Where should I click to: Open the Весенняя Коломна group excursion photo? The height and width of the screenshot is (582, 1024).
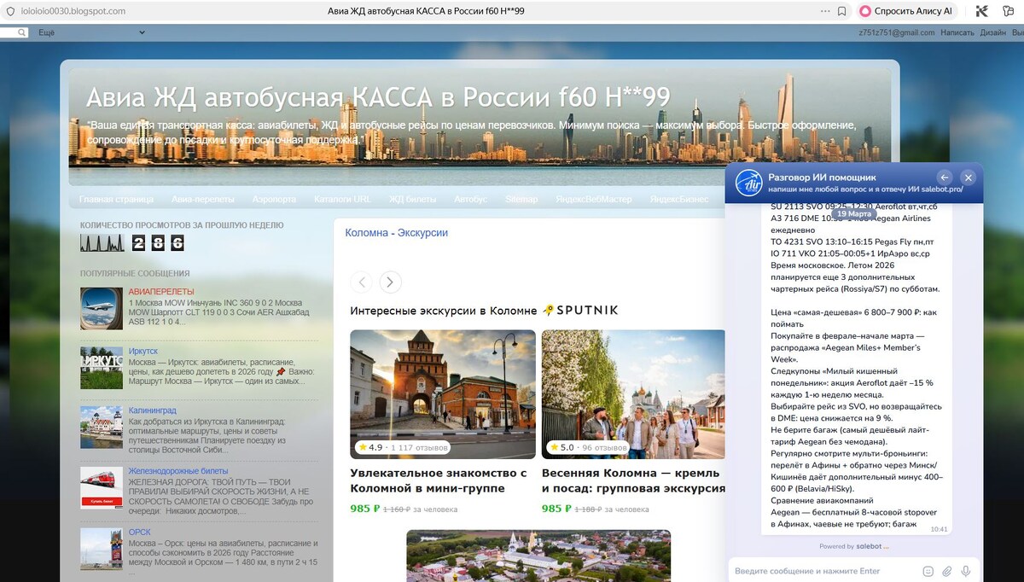pyautogui.click(x=633, y=394)
